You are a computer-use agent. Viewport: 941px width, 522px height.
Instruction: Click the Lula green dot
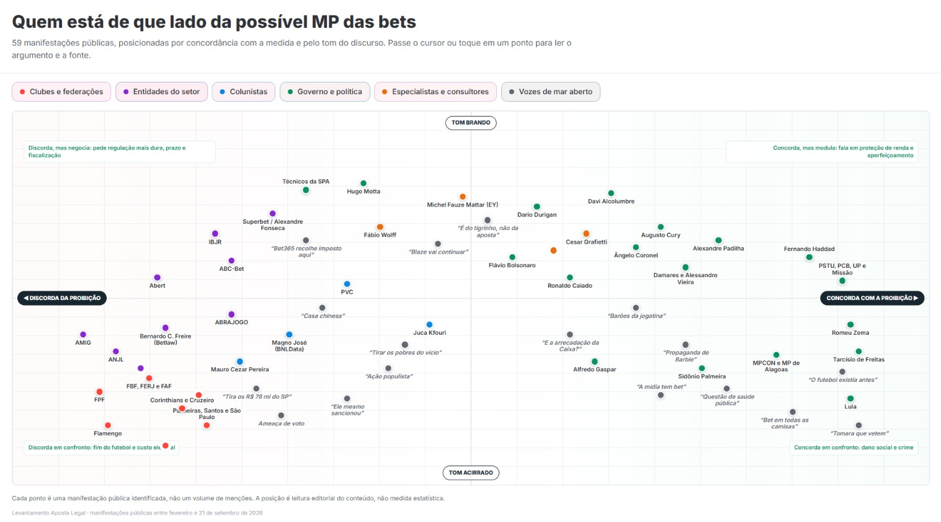(x=850, y=399)
